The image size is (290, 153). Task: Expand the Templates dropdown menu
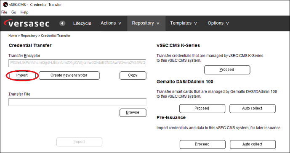tap(184, 23)
